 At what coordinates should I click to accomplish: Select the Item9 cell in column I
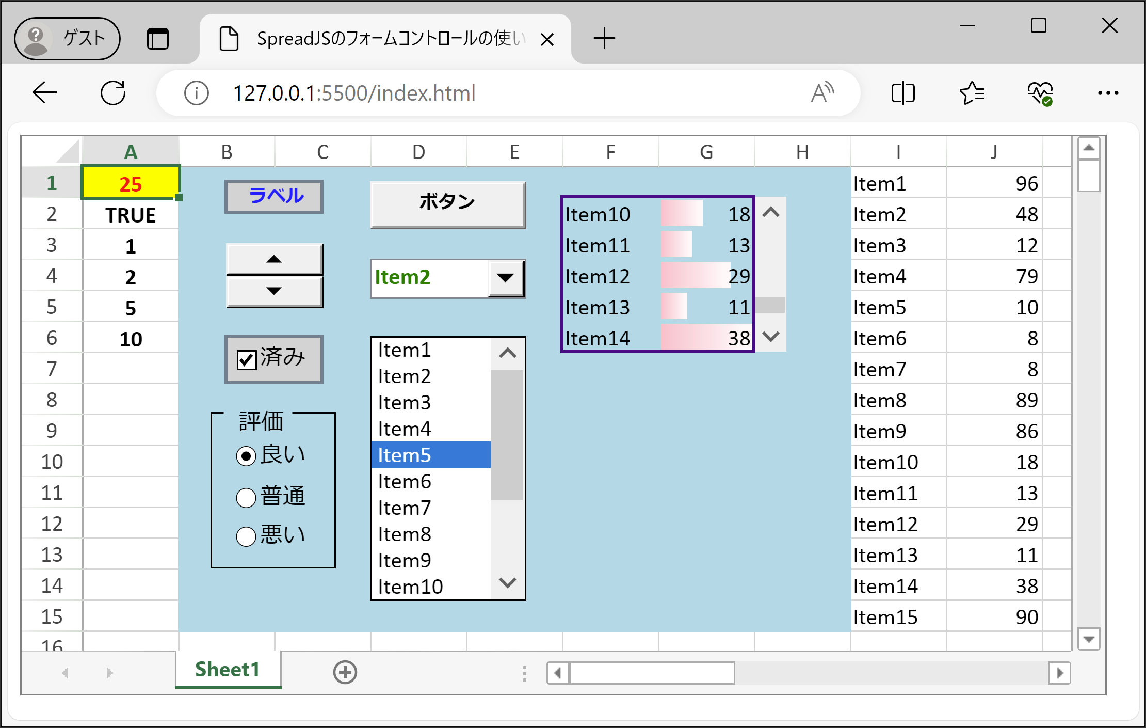(898, 431)
